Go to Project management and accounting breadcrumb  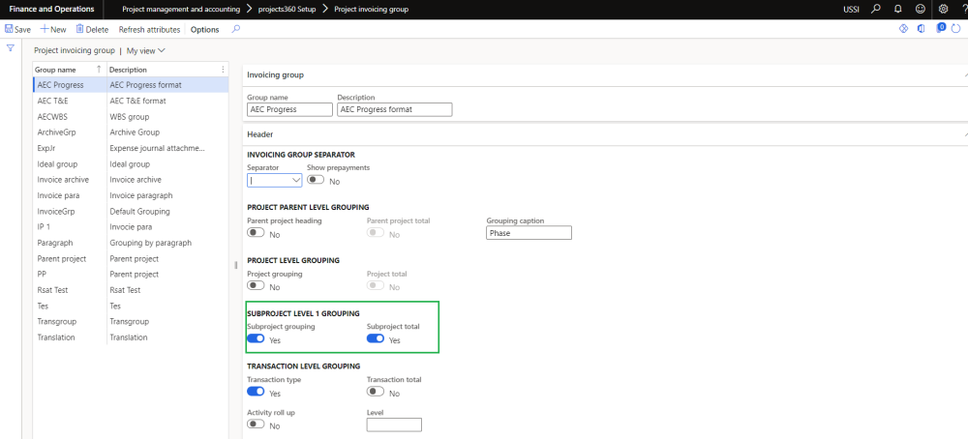tap(181, 10)
